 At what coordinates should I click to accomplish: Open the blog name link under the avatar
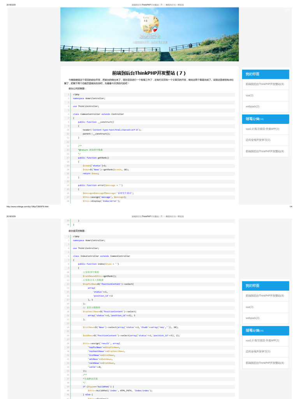tap(149, 36)
